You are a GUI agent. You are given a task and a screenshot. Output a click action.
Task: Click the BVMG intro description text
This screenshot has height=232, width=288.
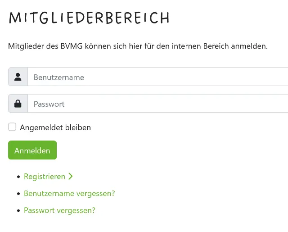point(138,46)
